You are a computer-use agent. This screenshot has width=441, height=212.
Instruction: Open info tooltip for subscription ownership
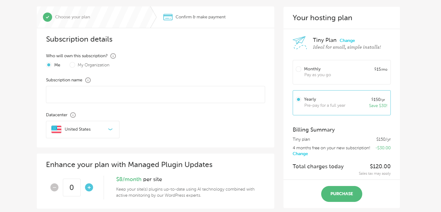pyautogui.click(x=113, y=56)
